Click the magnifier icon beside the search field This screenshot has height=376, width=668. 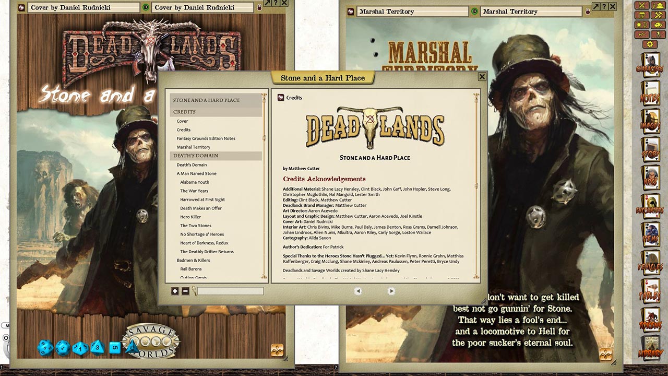[x=194, y=291]
